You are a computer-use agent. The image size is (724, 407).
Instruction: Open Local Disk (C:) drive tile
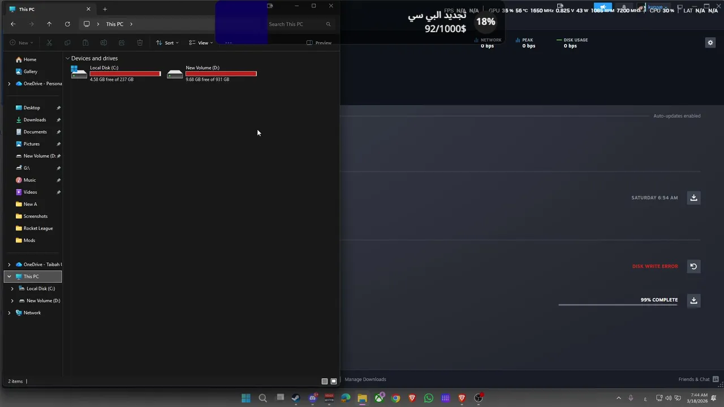pos(116,73)
